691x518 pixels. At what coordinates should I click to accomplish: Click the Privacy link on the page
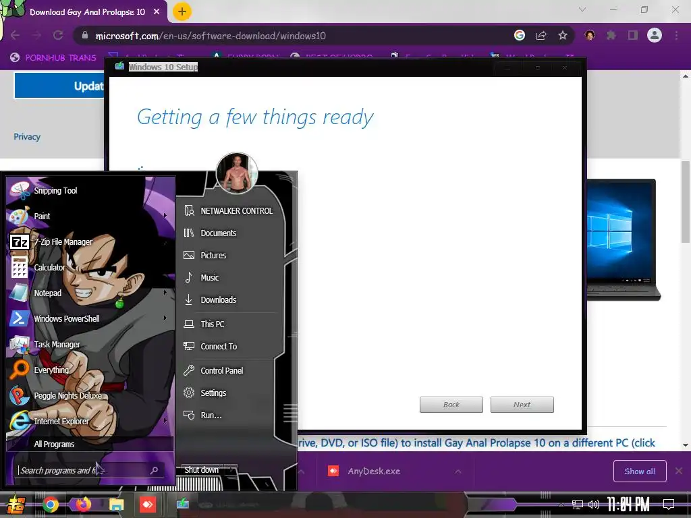(27, 137)
